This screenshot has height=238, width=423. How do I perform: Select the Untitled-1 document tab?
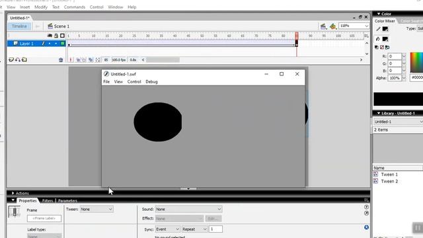pyautogui.click(x=20, y=18)
